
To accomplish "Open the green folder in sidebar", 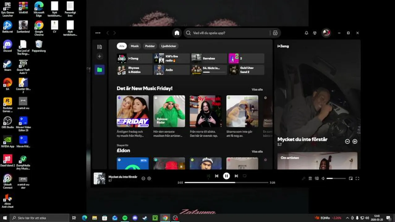I will pyautogui.click(x=100, y=70).
